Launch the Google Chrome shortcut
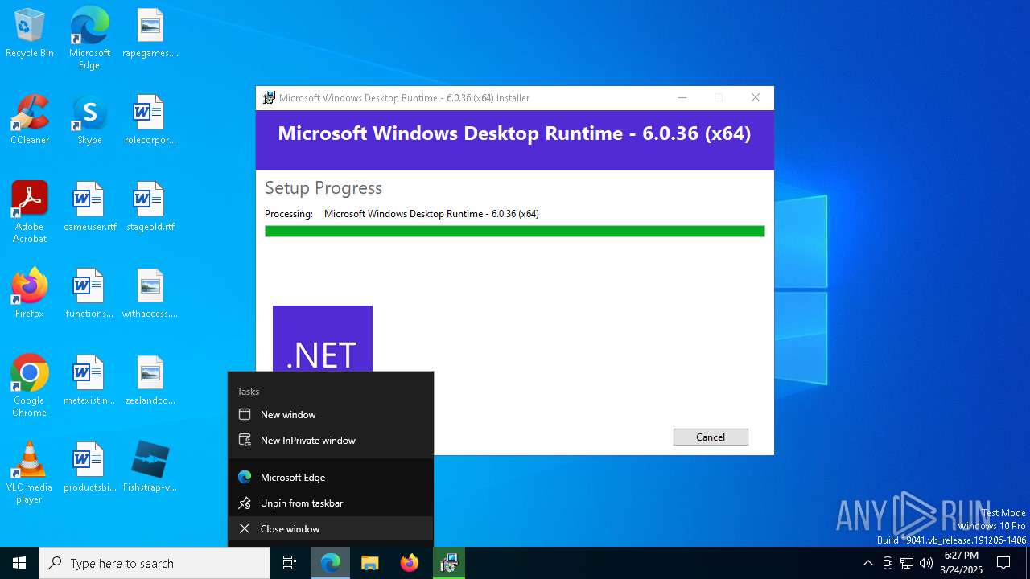The image size is (1030, 579). [30, 386]
